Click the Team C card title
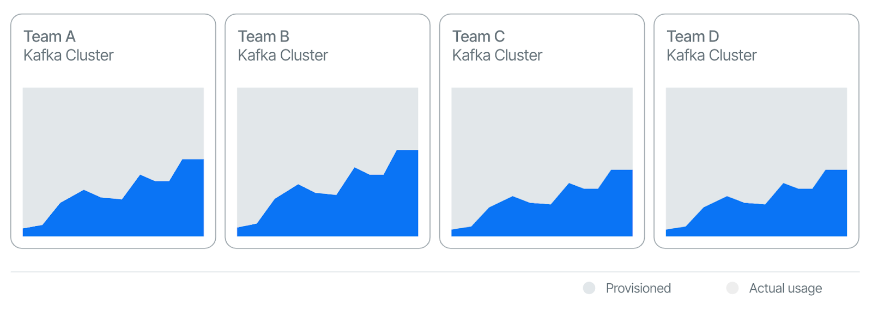 479,36
